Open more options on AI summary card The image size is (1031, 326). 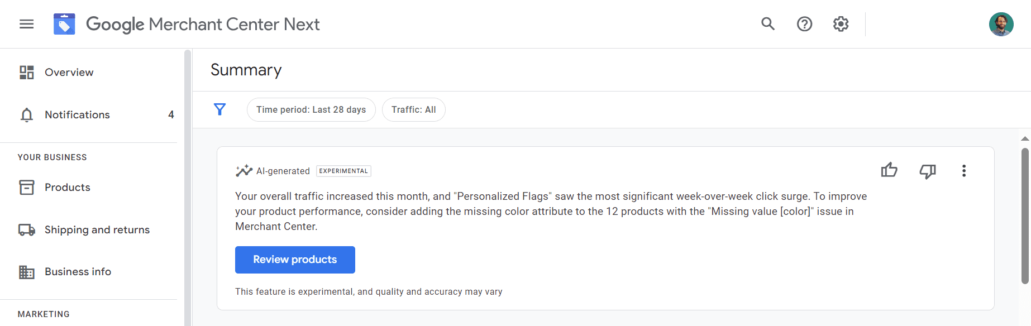click(x=964, y=171)
